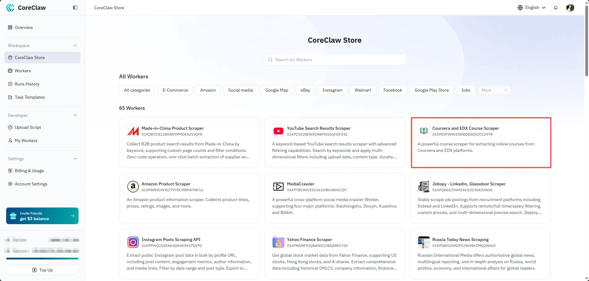Click worker ID 01KPZ1E2BEWSDRBM55SQHSF242
This screenshot has height=281, width=589.
(317, 134)
